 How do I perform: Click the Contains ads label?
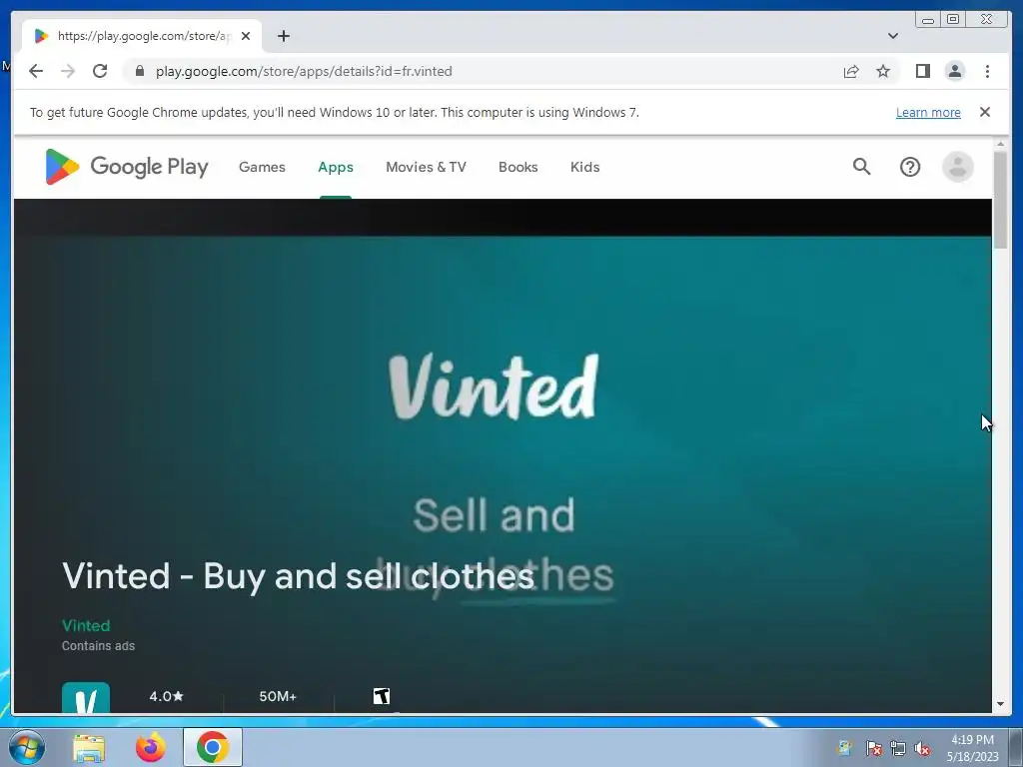pos(98,646)
